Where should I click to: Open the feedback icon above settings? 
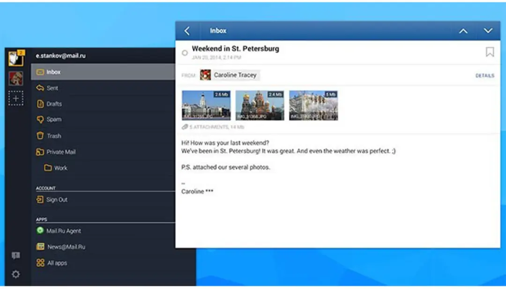pos(15,256)
